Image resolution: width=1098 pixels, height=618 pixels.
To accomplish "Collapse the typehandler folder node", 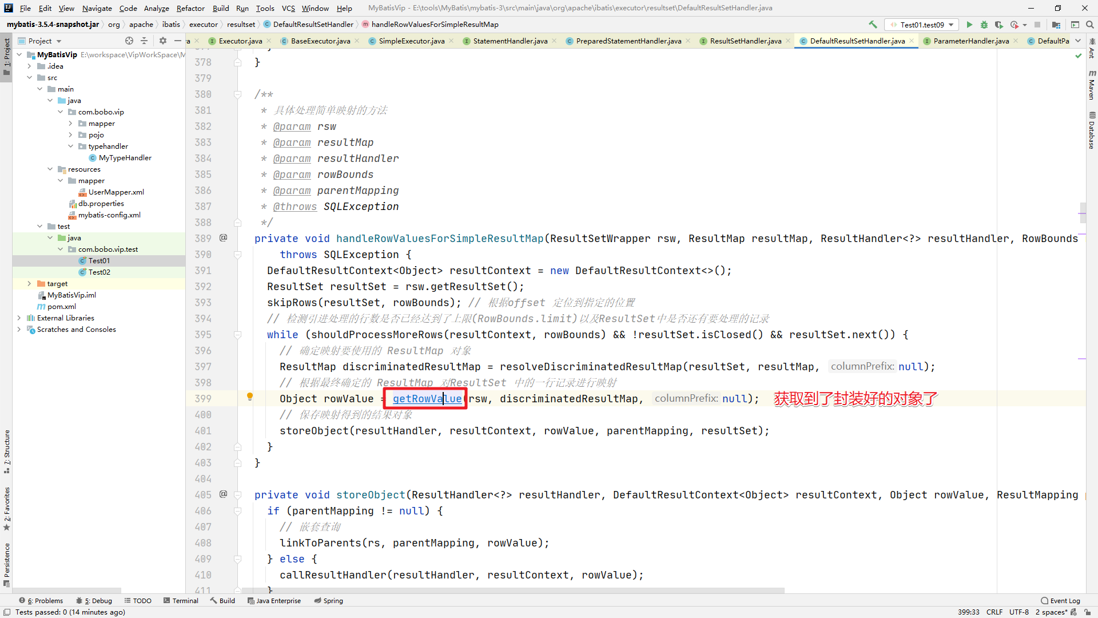I will pyautogui.click(x=70, y=146).
